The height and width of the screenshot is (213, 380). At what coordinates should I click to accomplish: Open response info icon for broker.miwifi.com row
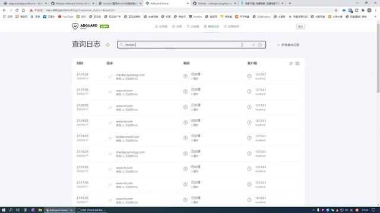185,138
